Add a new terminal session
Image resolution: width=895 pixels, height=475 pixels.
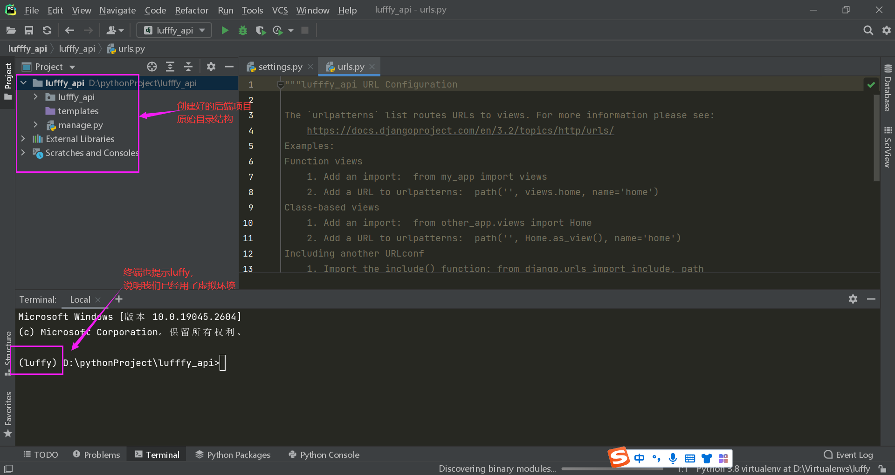click(x=119, y=299)
